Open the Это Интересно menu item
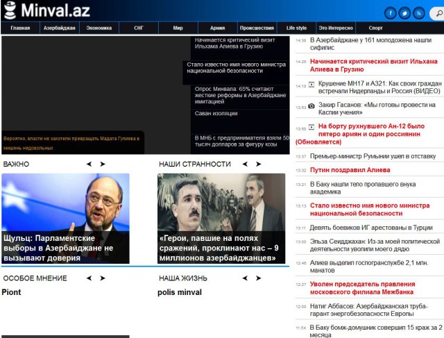Viewport: 444px width, 338px height. tap(336, 28)
